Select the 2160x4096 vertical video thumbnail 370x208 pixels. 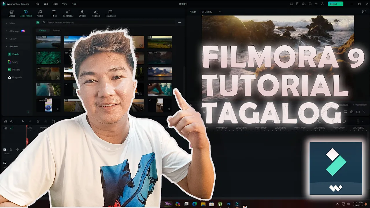[48, 105]
